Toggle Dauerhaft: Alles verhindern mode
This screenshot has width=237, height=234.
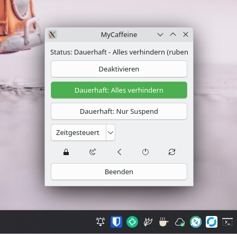click(x=119, y=90)
